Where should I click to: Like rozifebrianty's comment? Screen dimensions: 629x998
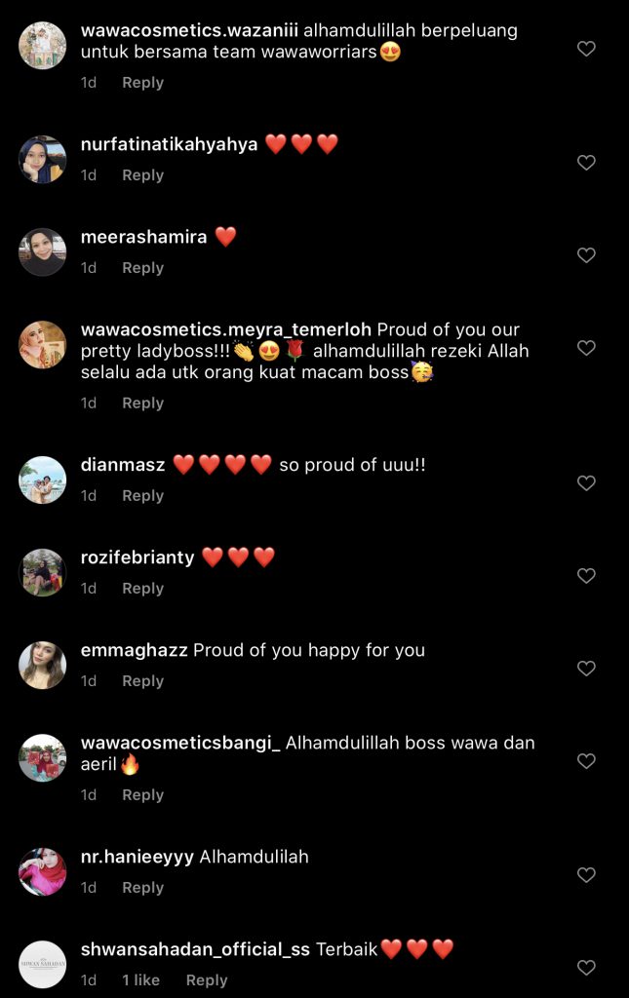click(586, 576)
